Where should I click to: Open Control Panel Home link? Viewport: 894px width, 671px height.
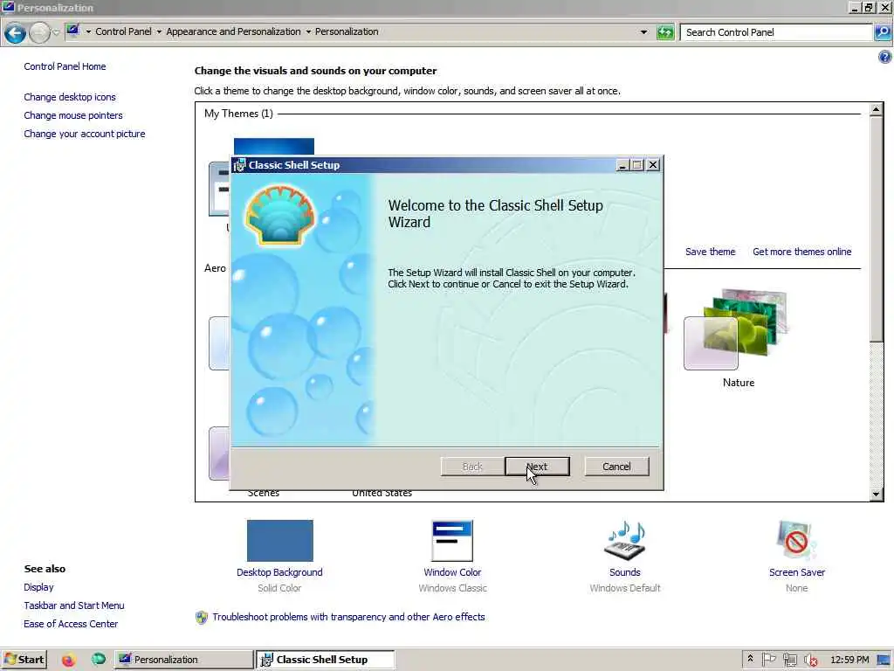click(65, 66)
